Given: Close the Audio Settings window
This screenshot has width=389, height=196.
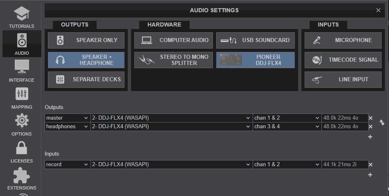Looking at the screenshot, I should [378, 10].
